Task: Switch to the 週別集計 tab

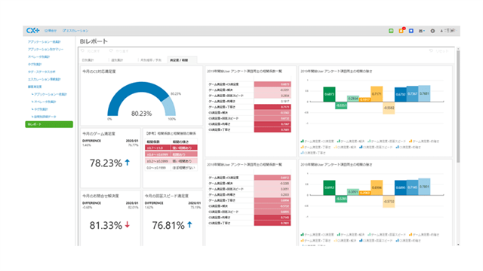Action: tap(117, 60)
